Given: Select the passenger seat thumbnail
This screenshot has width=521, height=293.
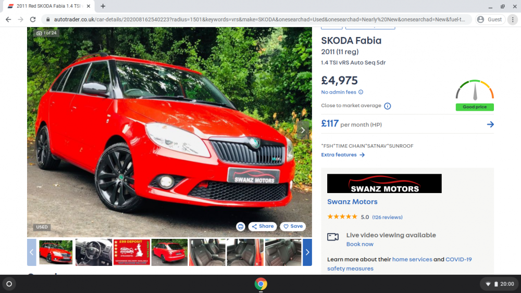Looking at the screenshot, I should pyautogui.click(x=245, y=252).
